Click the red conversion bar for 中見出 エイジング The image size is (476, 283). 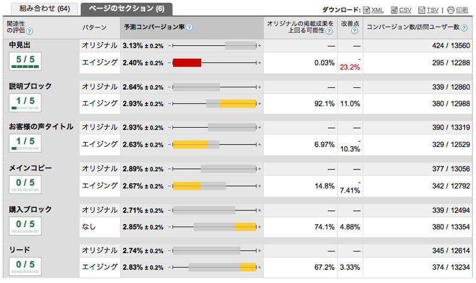[187, 62]
